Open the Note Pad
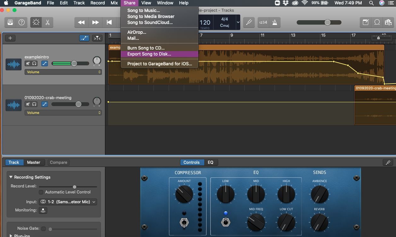The image size is (396, 237). pyautogui.click(x=366, y=22)
